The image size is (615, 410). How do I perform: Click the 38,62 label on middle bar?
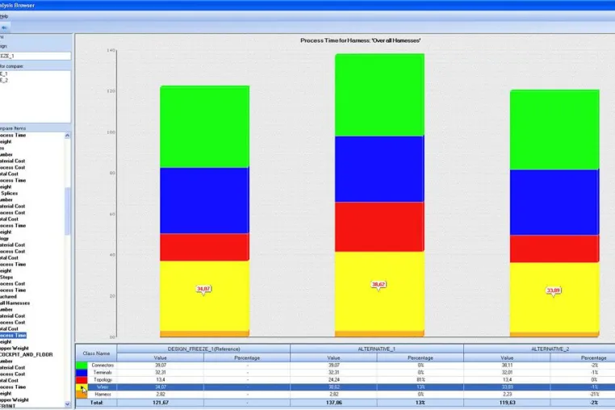pos(379,284)
